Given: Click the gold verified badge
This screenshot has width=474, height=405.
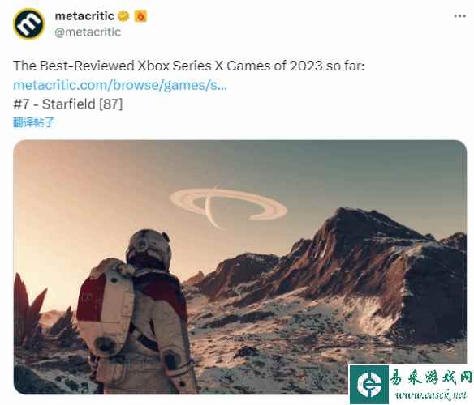Looking at the screenshot, I should pos(123,16).
